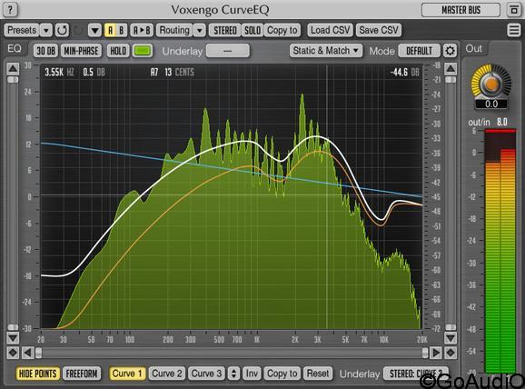Click the up arrow of right spectrum scroller
Screen dimensions: 525x389
(451, 69)
